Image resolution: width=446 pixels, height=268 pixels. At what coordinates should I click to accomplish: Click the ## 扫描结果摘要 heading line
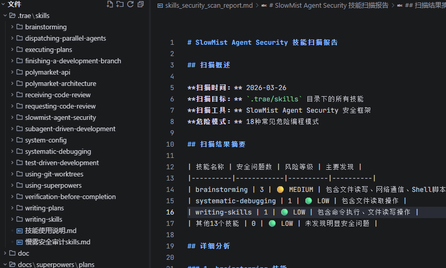coord(216,145)
